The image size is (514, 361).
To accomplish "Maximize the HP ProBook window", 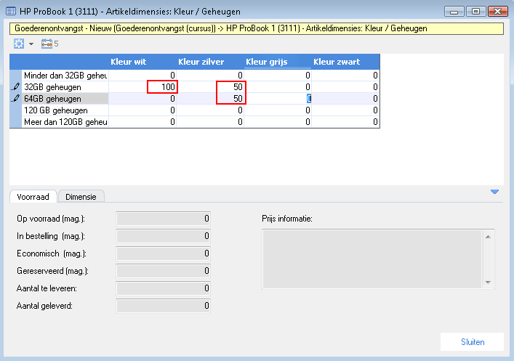I will click(x=475, y=12).
